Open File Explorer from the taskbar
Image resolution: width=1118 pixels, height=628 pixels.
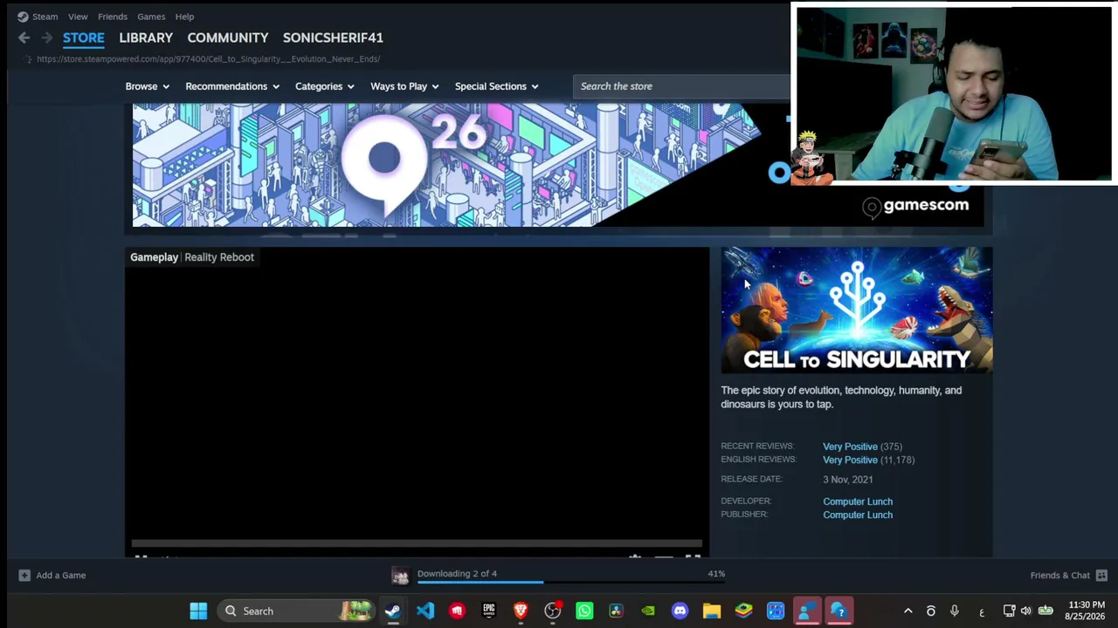coord(712,611)
